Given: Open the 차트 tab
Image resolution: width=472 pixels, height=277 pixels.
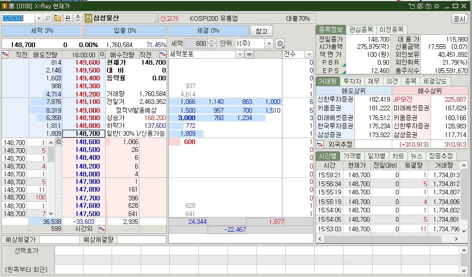Looking at the screenshot, I should (x=398, y=156).
